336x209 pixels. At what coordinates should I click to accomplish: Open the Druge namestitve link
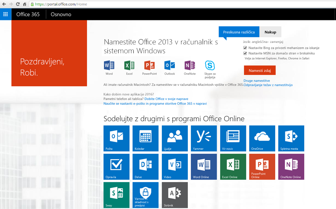pyautogui.click(x=257, y=81)
